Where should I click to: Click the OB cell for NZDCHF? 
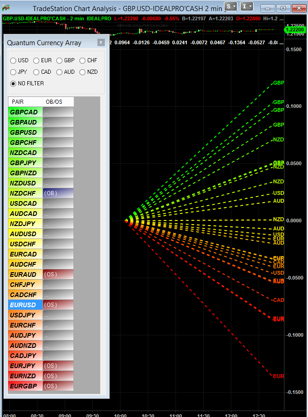tap(58, 193)
